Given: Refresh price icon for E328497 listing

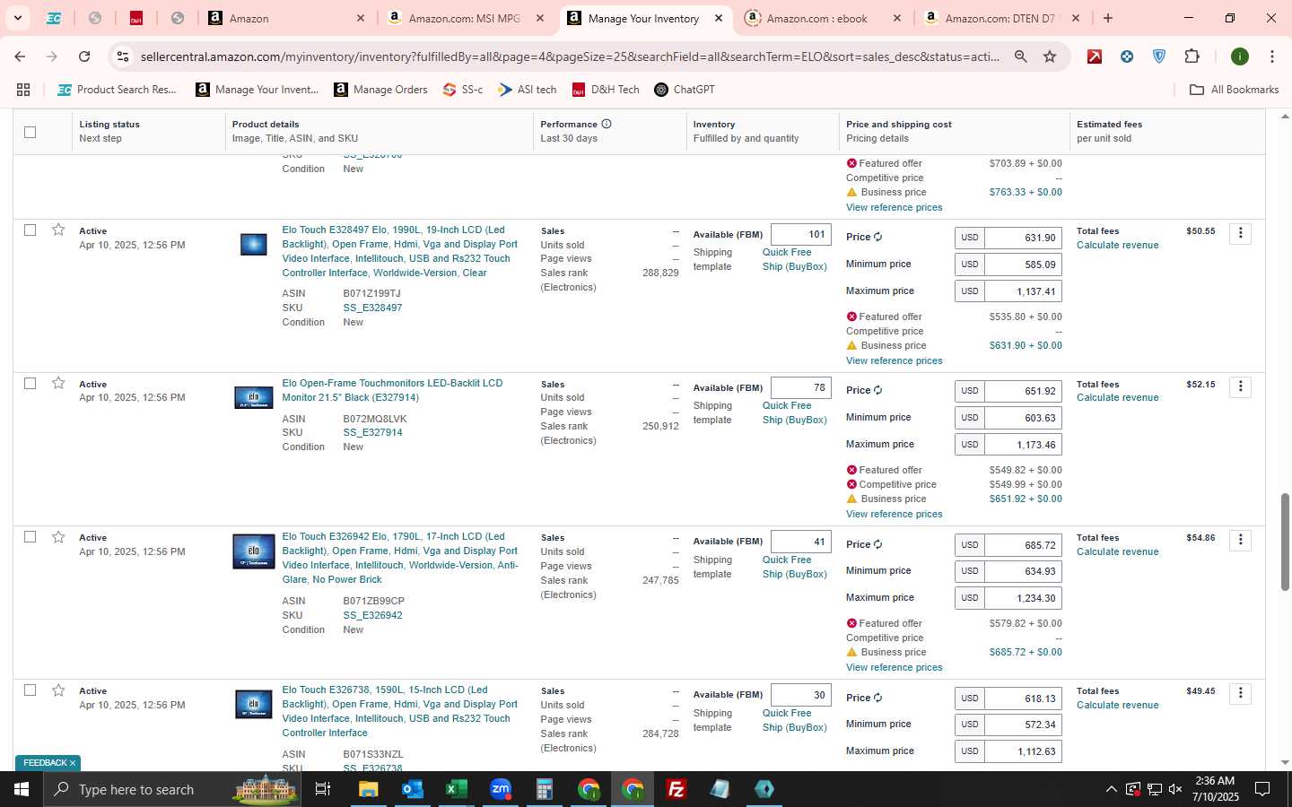Looking at the screenshot, I should coord(878,238).
